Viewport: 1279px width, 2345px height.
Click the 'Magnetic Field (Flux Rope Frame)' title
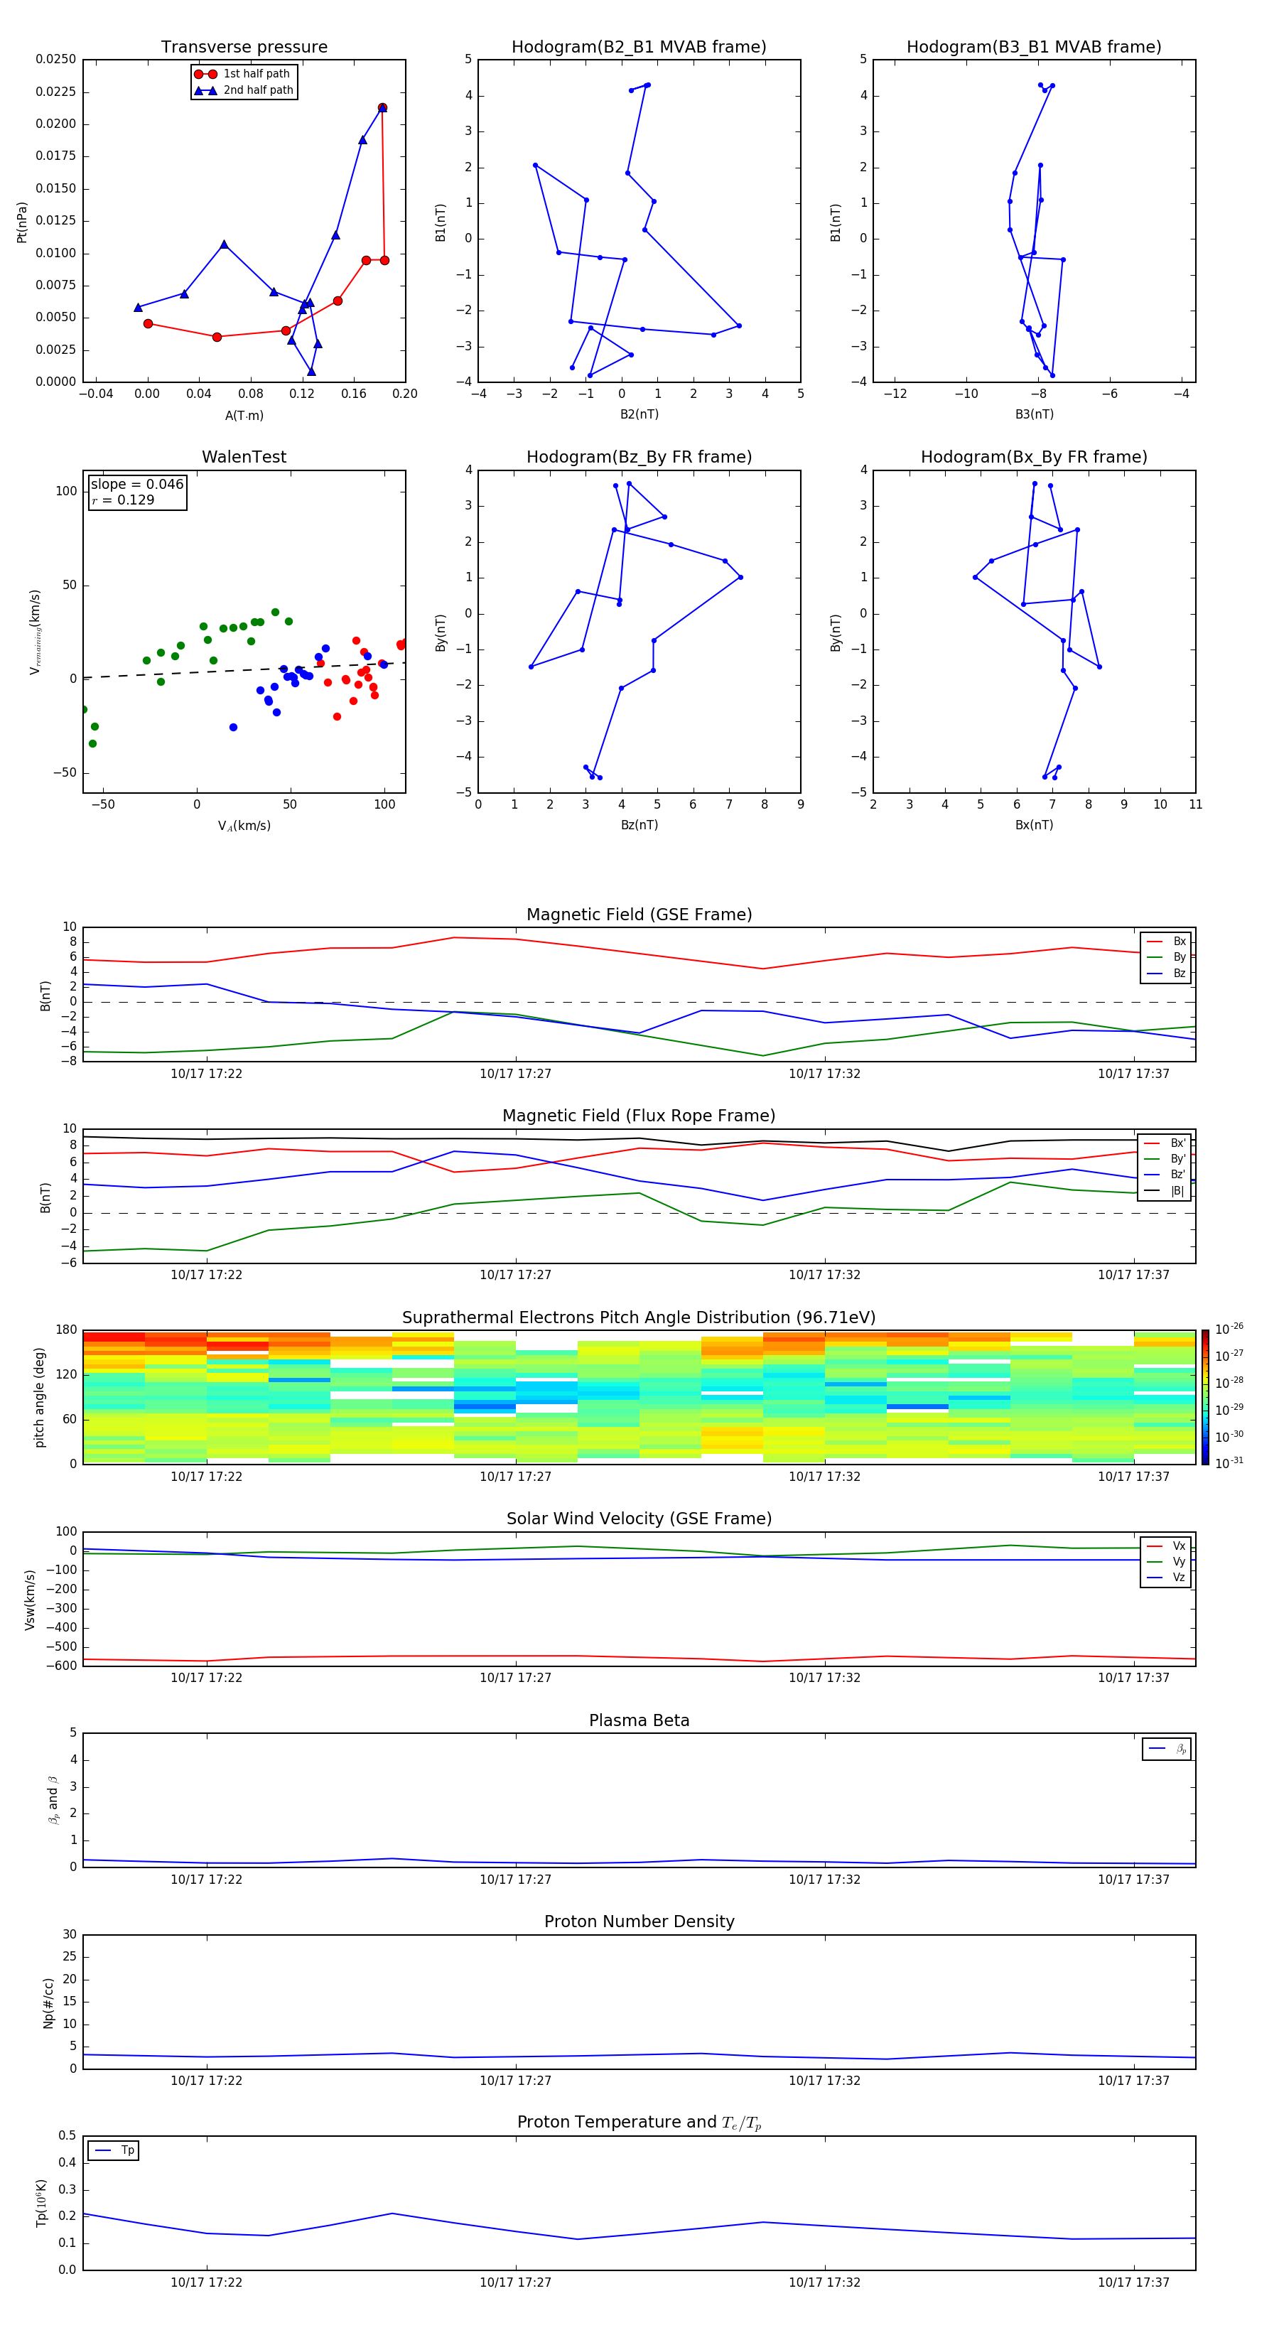click(639, 1115)
